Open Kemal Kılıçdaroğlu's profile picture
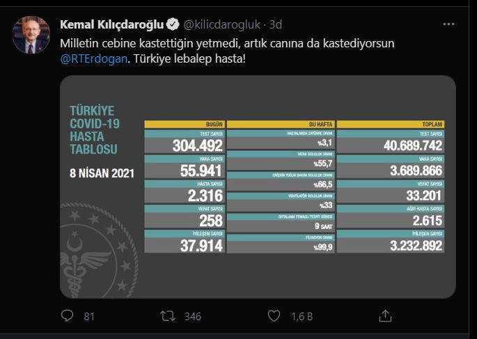This screenshot has width=477, height=339. [x=31, y=35]
